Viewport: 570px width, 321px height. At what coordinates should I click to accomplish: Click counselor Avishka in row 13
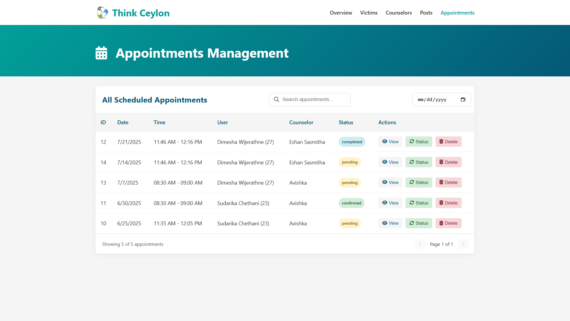[x=298, y=183]
